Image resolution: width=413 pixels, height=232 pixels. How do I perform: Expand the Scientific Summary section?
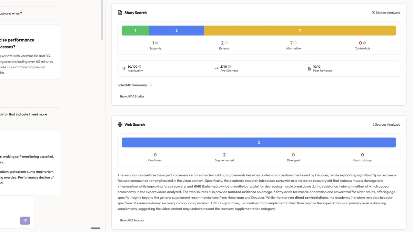coord(135,85)
